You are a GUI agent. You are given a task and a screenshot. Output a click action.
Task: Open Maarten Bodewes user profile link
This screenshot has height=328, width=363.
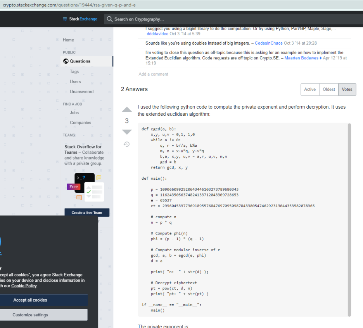point(301,58)
